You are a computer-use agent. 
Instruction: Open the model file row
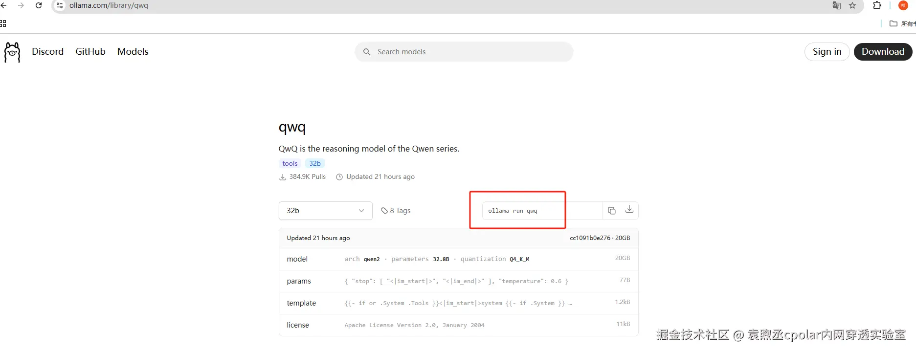click(458, 259)
